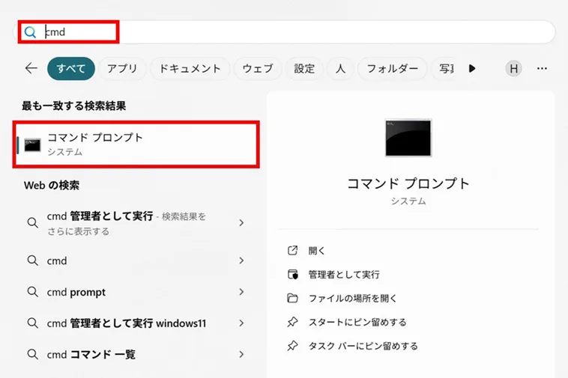Expand chevron for cmd コマンド 一覧
The height and width of the screenshot is (378, 568).
click(x=241, y=354)
